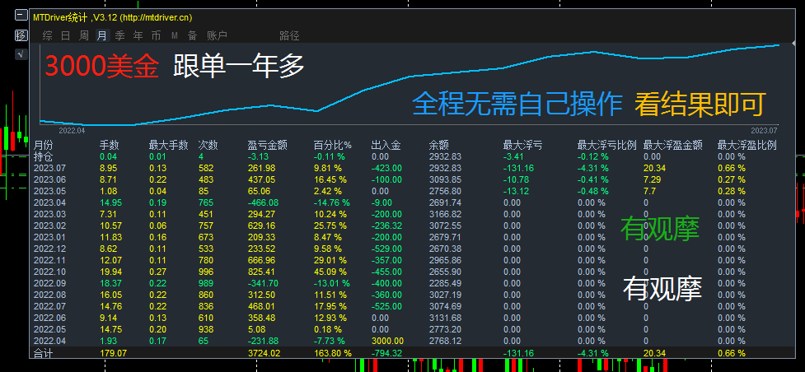The width and height of the screenshot is (805, 372).
Task: Click the 盈亏金额 column header
Action: [x=267, y=145]
